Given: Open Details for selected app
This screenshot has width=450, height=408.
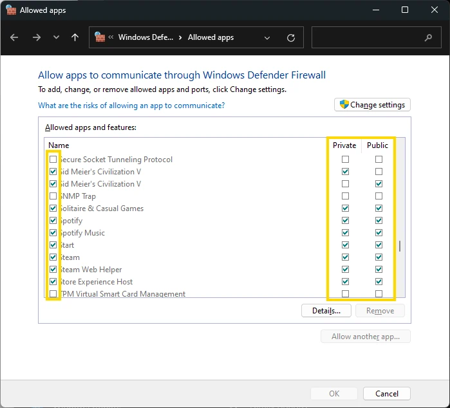Looking at the screenshot, I should pos(326,311).
